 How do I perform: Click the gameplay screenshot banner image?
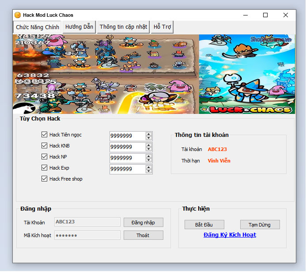coord(106,74)
